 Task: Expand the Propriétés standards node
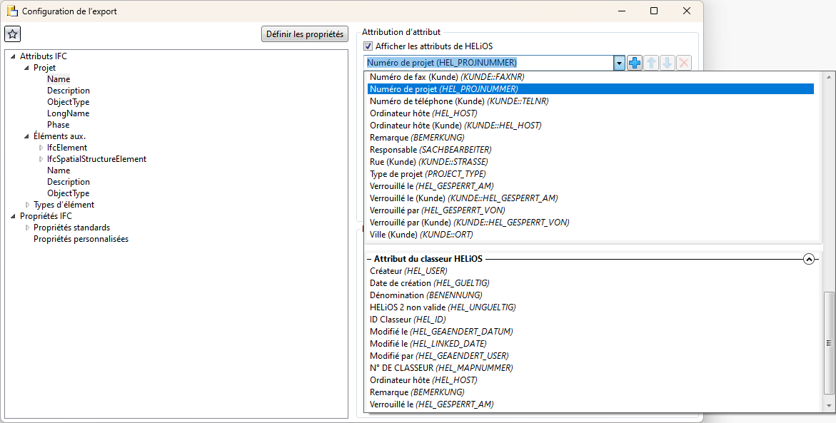(28, 228)
